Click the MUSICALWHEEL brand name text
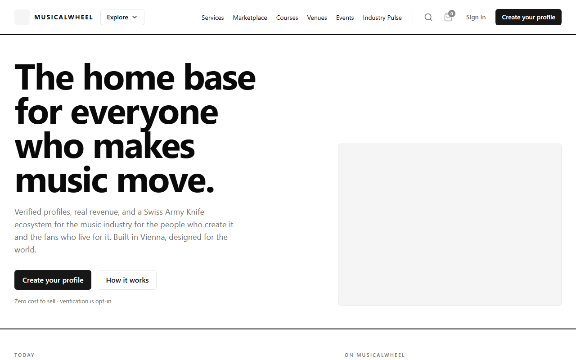 [63, 17]
